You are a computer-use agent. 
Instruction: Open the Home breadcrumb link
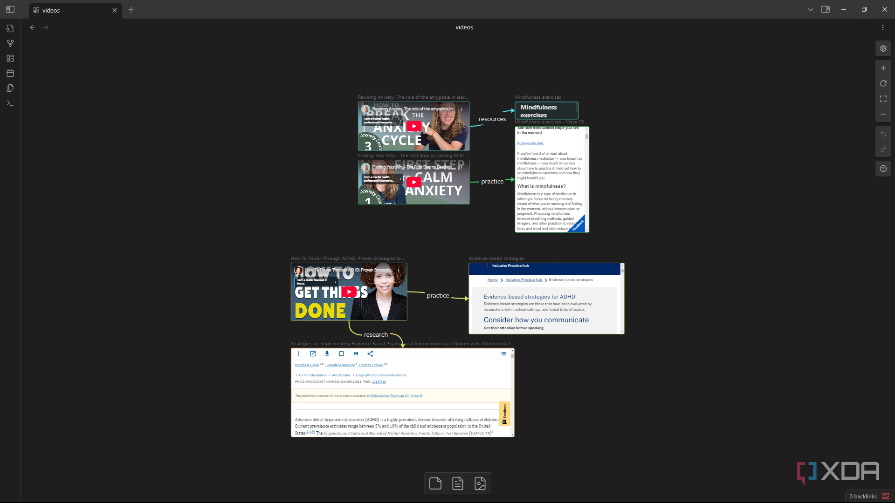coord(492,280)
